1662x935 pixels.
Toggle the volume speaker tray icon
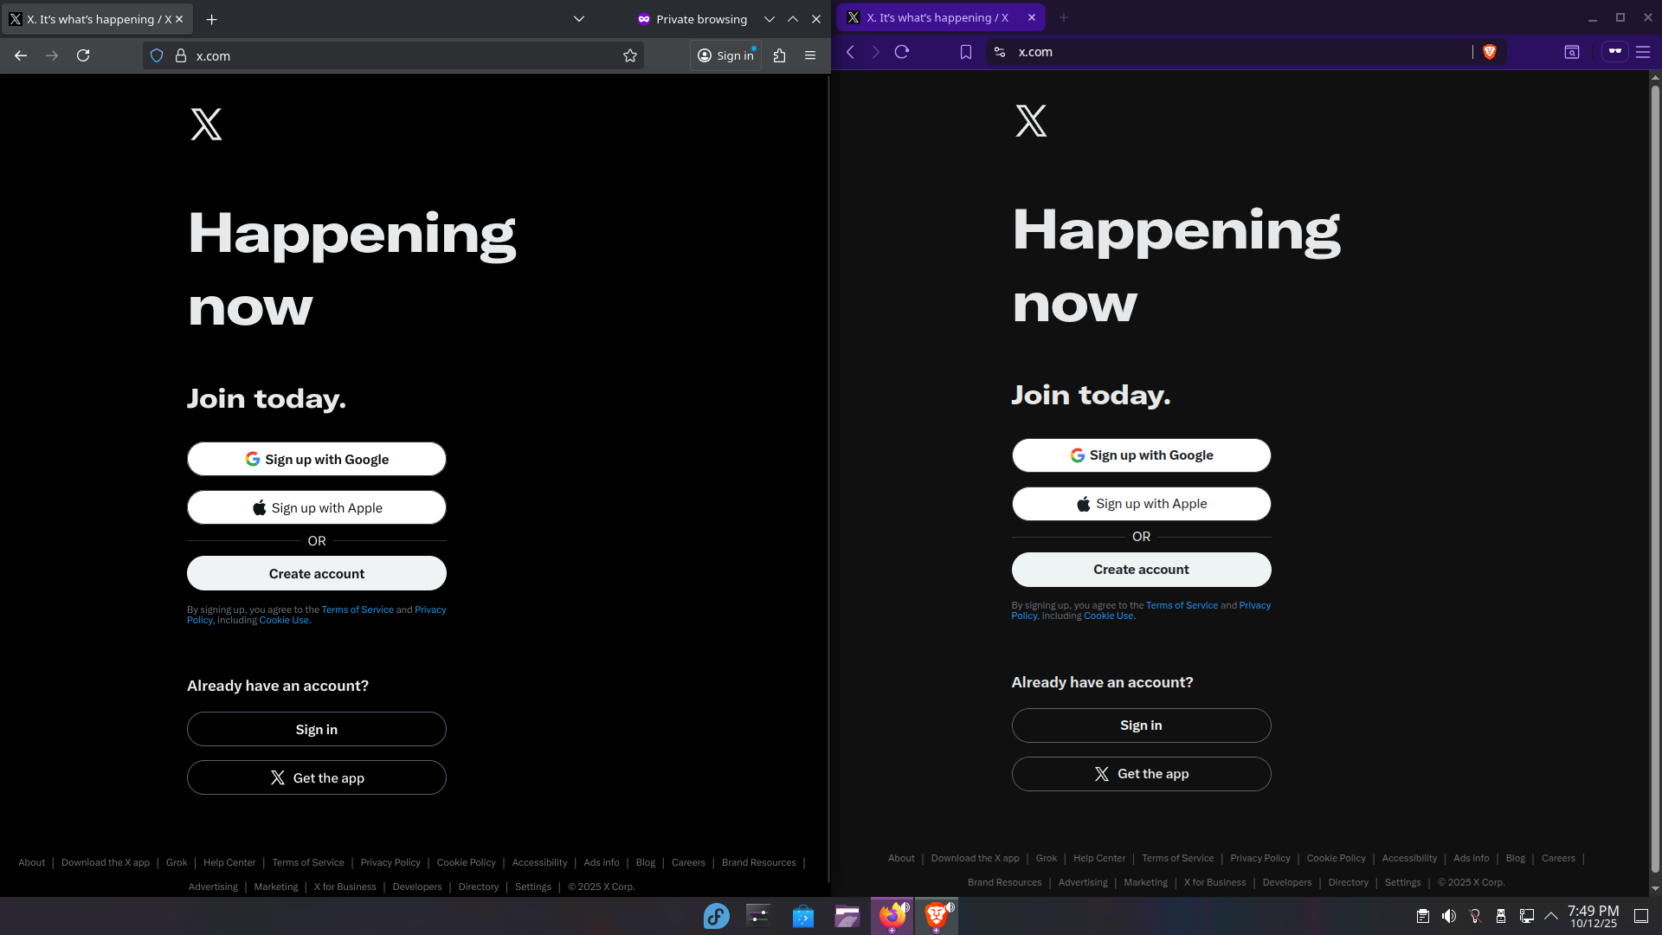pyautogui.click(x=1449, y=916)
